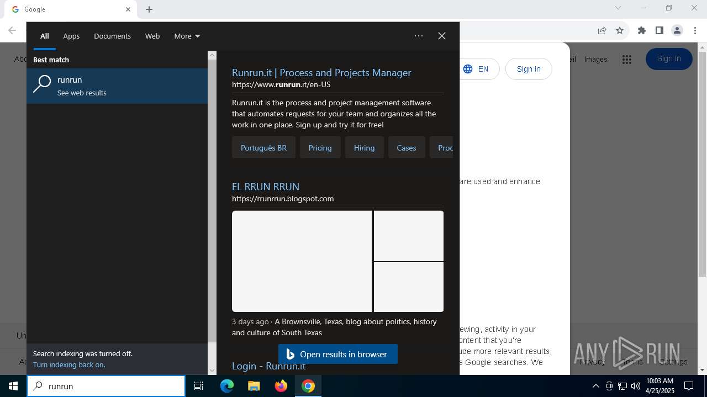
Task: Click Português BR chip
Action: click(263, 148)
